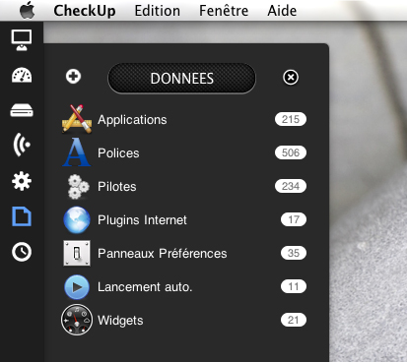Open the gear processes sidebar icon
This screenshot has height=362, width=407.
22,181
